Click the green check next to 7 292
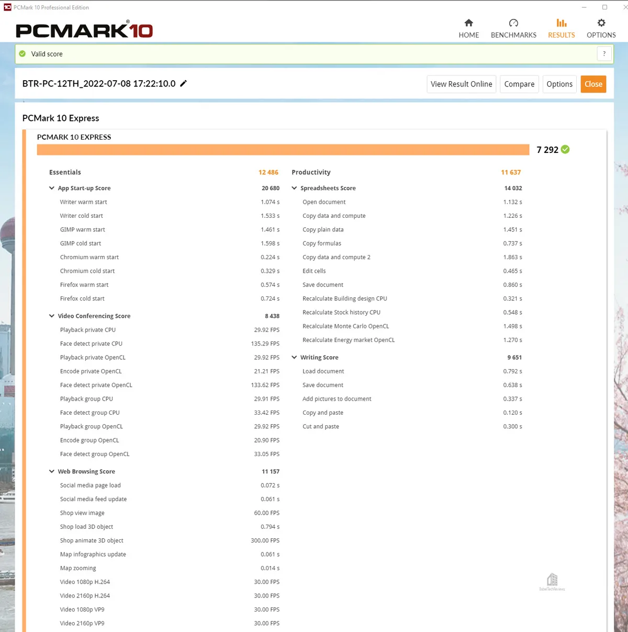This screenshot has width=628, height=632. pyautogui.click(x=565, y=149)
